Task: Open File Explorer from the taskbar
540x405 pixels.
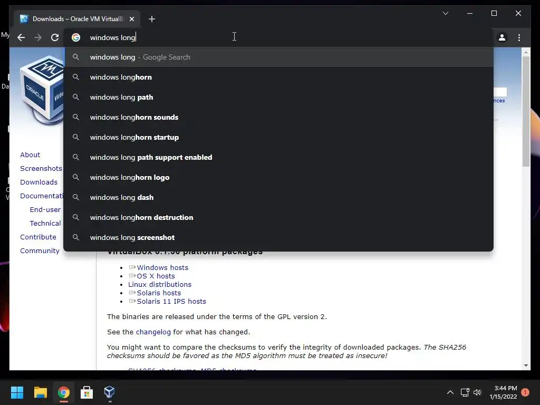Action: click(x=40, y=392)
